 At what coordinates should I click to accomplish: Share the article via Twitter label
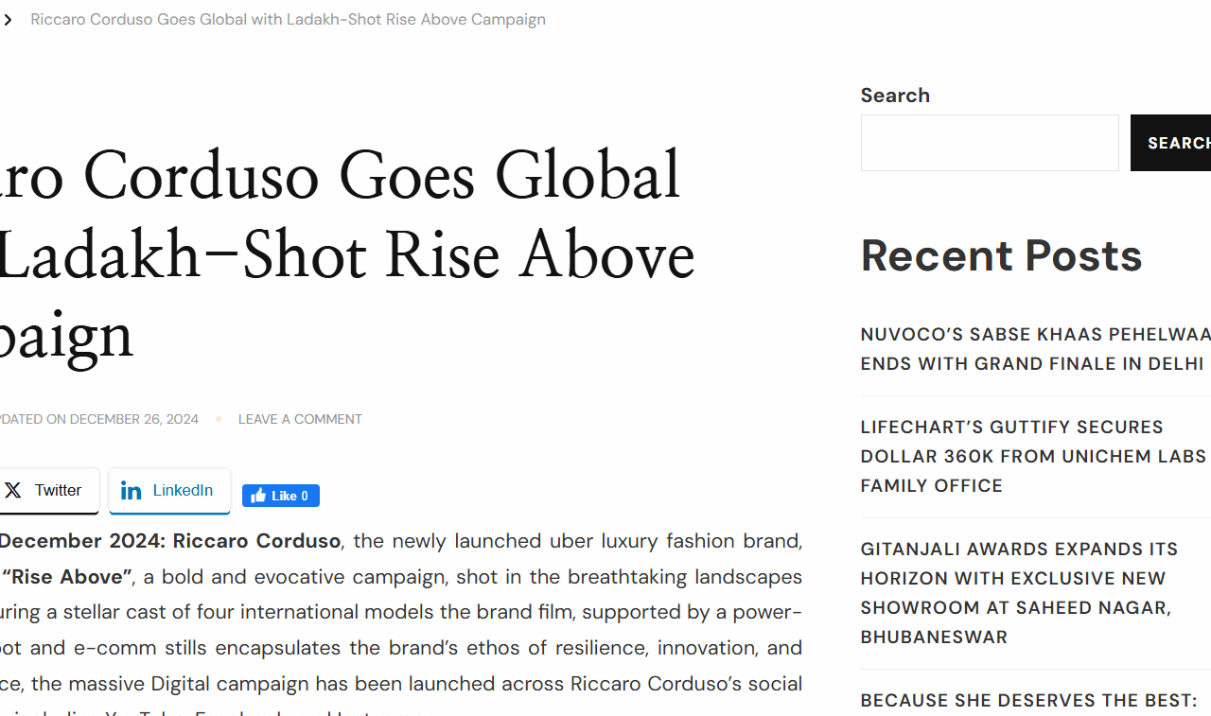pos(58,491)
